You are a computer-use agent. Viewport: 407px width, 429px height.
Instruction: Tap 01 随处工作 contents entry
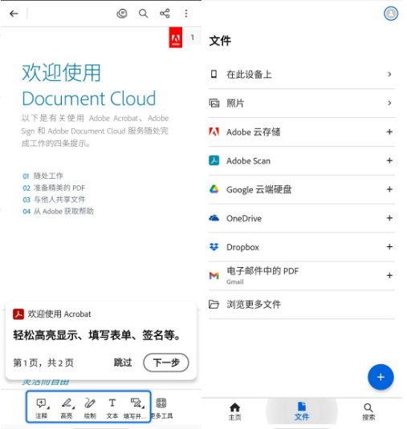tap(43, 176)
